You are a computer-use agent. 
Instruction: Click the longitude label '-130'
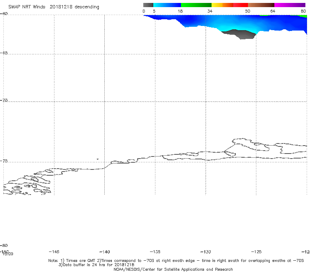click(x=206, y=251)
